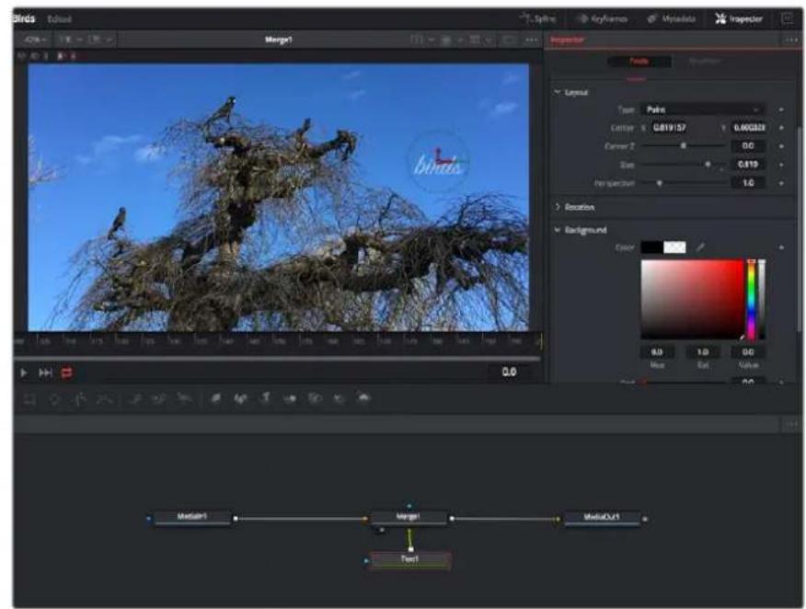The image size is (806, 609).
Task: Toggle the single viewer button left of the viewer three-dot menu
Action: click(x=509, y=40)
